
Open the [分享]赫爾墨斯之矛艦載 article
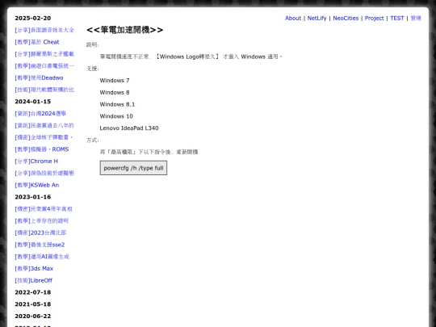click(x=44, y=54)
